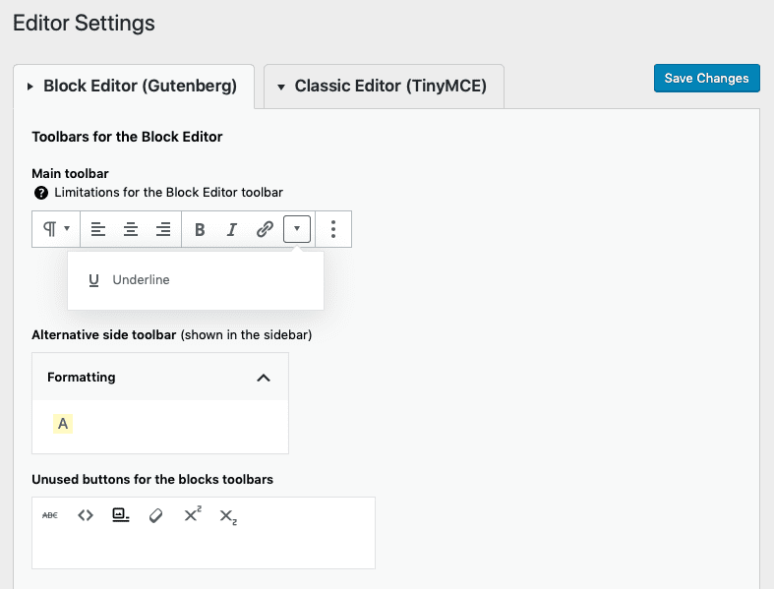This screenshot has width=774, height=589.
Task: Click the yellow highlighted text color swatch
Action: [x=63, y=424]
